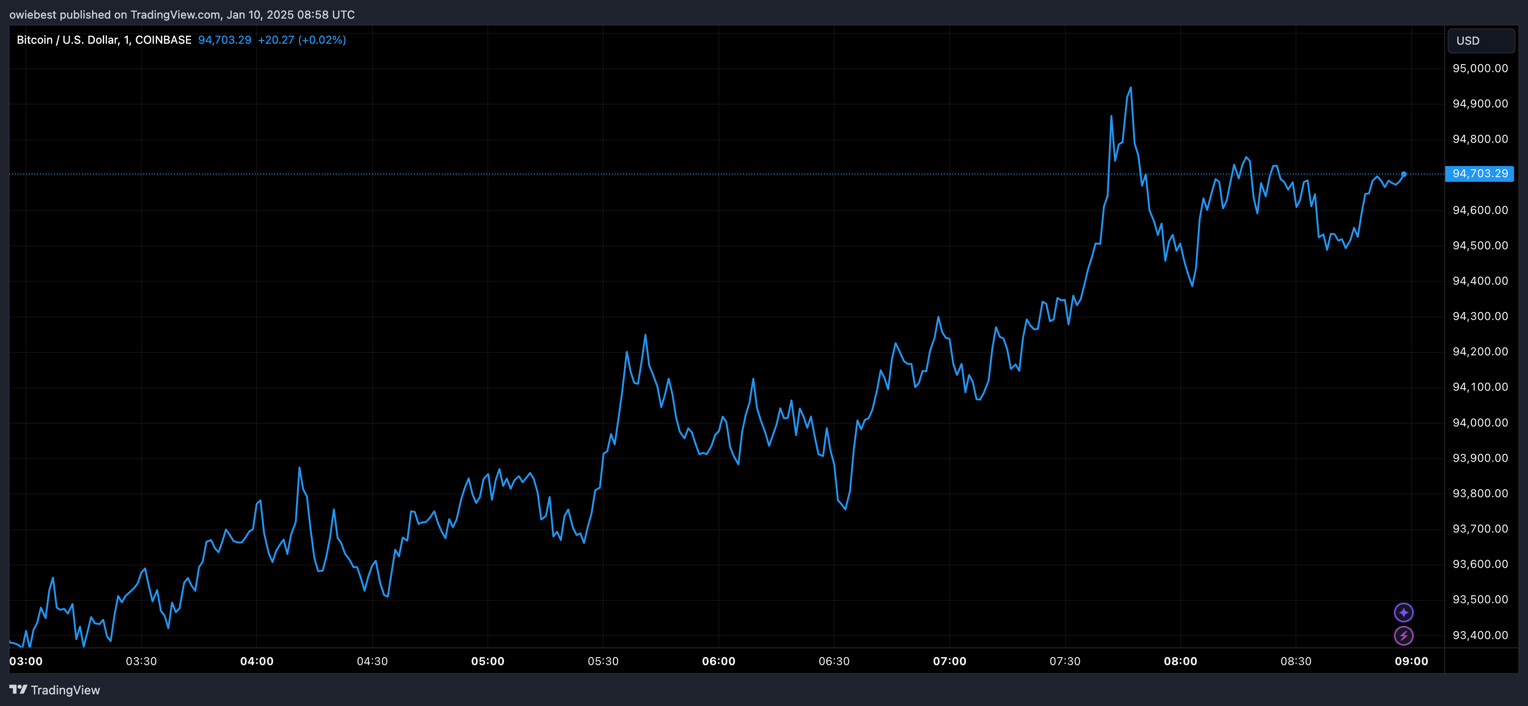Open the USD currency selector
This screenshot has height=706, width=1528.
(1481, 40)
